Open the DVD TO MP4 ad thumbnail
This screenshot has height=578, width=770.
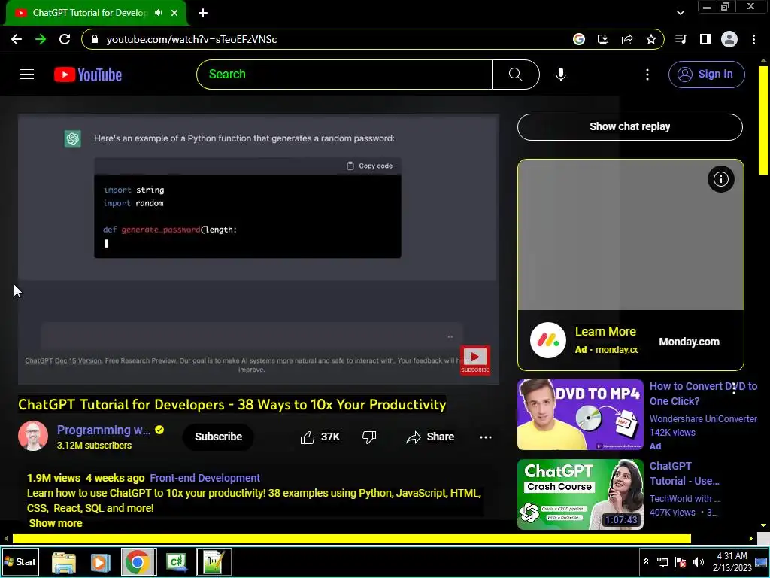(580, 415)
